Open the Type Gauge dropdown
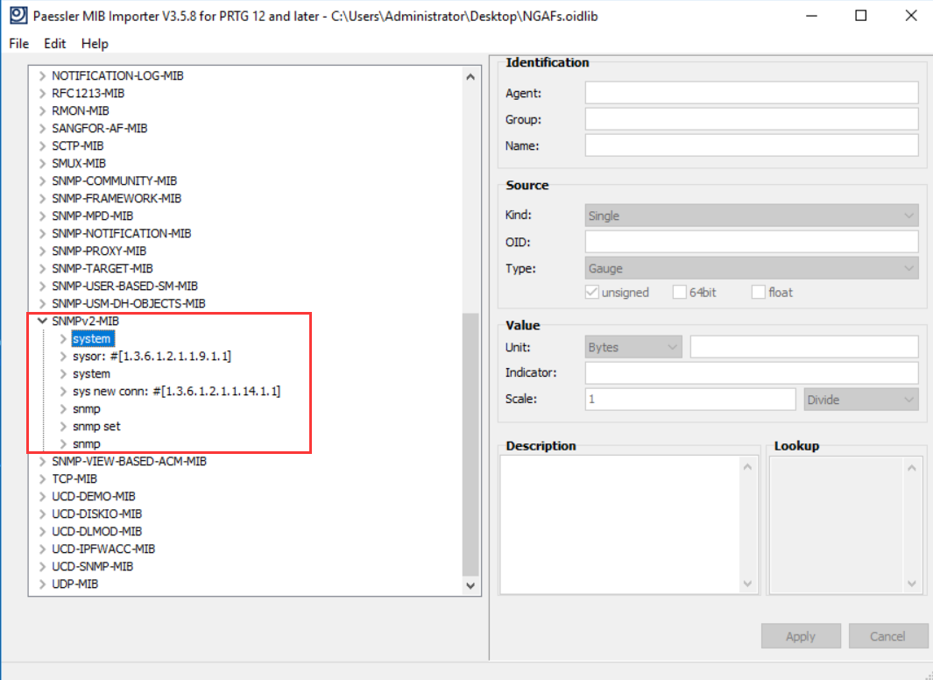The image size is (933, 680). point(751,268)
